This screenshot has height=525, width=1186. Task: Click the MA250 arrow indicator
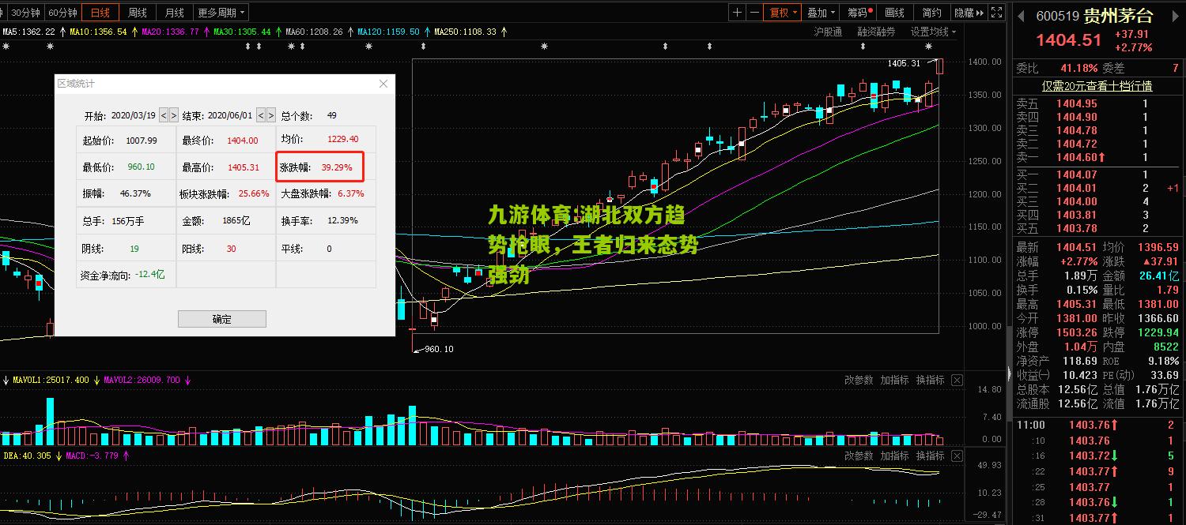tap(504, 32)
